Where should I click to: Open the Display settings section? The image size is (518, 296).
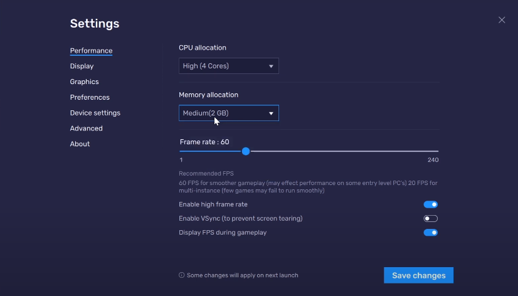pyautogui.click(x=82, y=66)
